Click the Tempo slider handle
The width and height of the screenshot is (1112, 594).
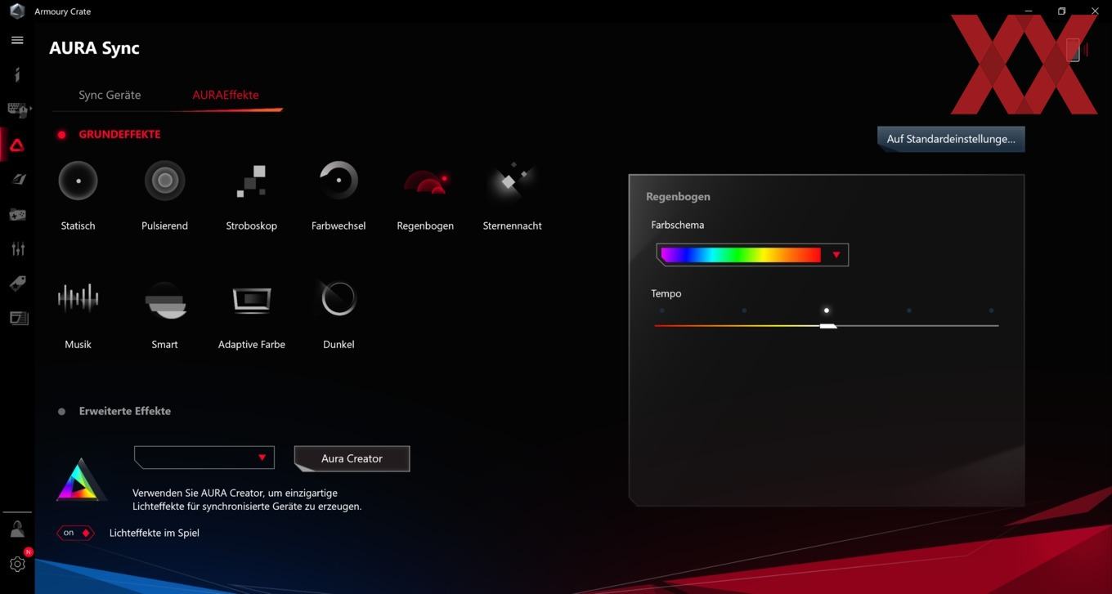coord(828,326)
